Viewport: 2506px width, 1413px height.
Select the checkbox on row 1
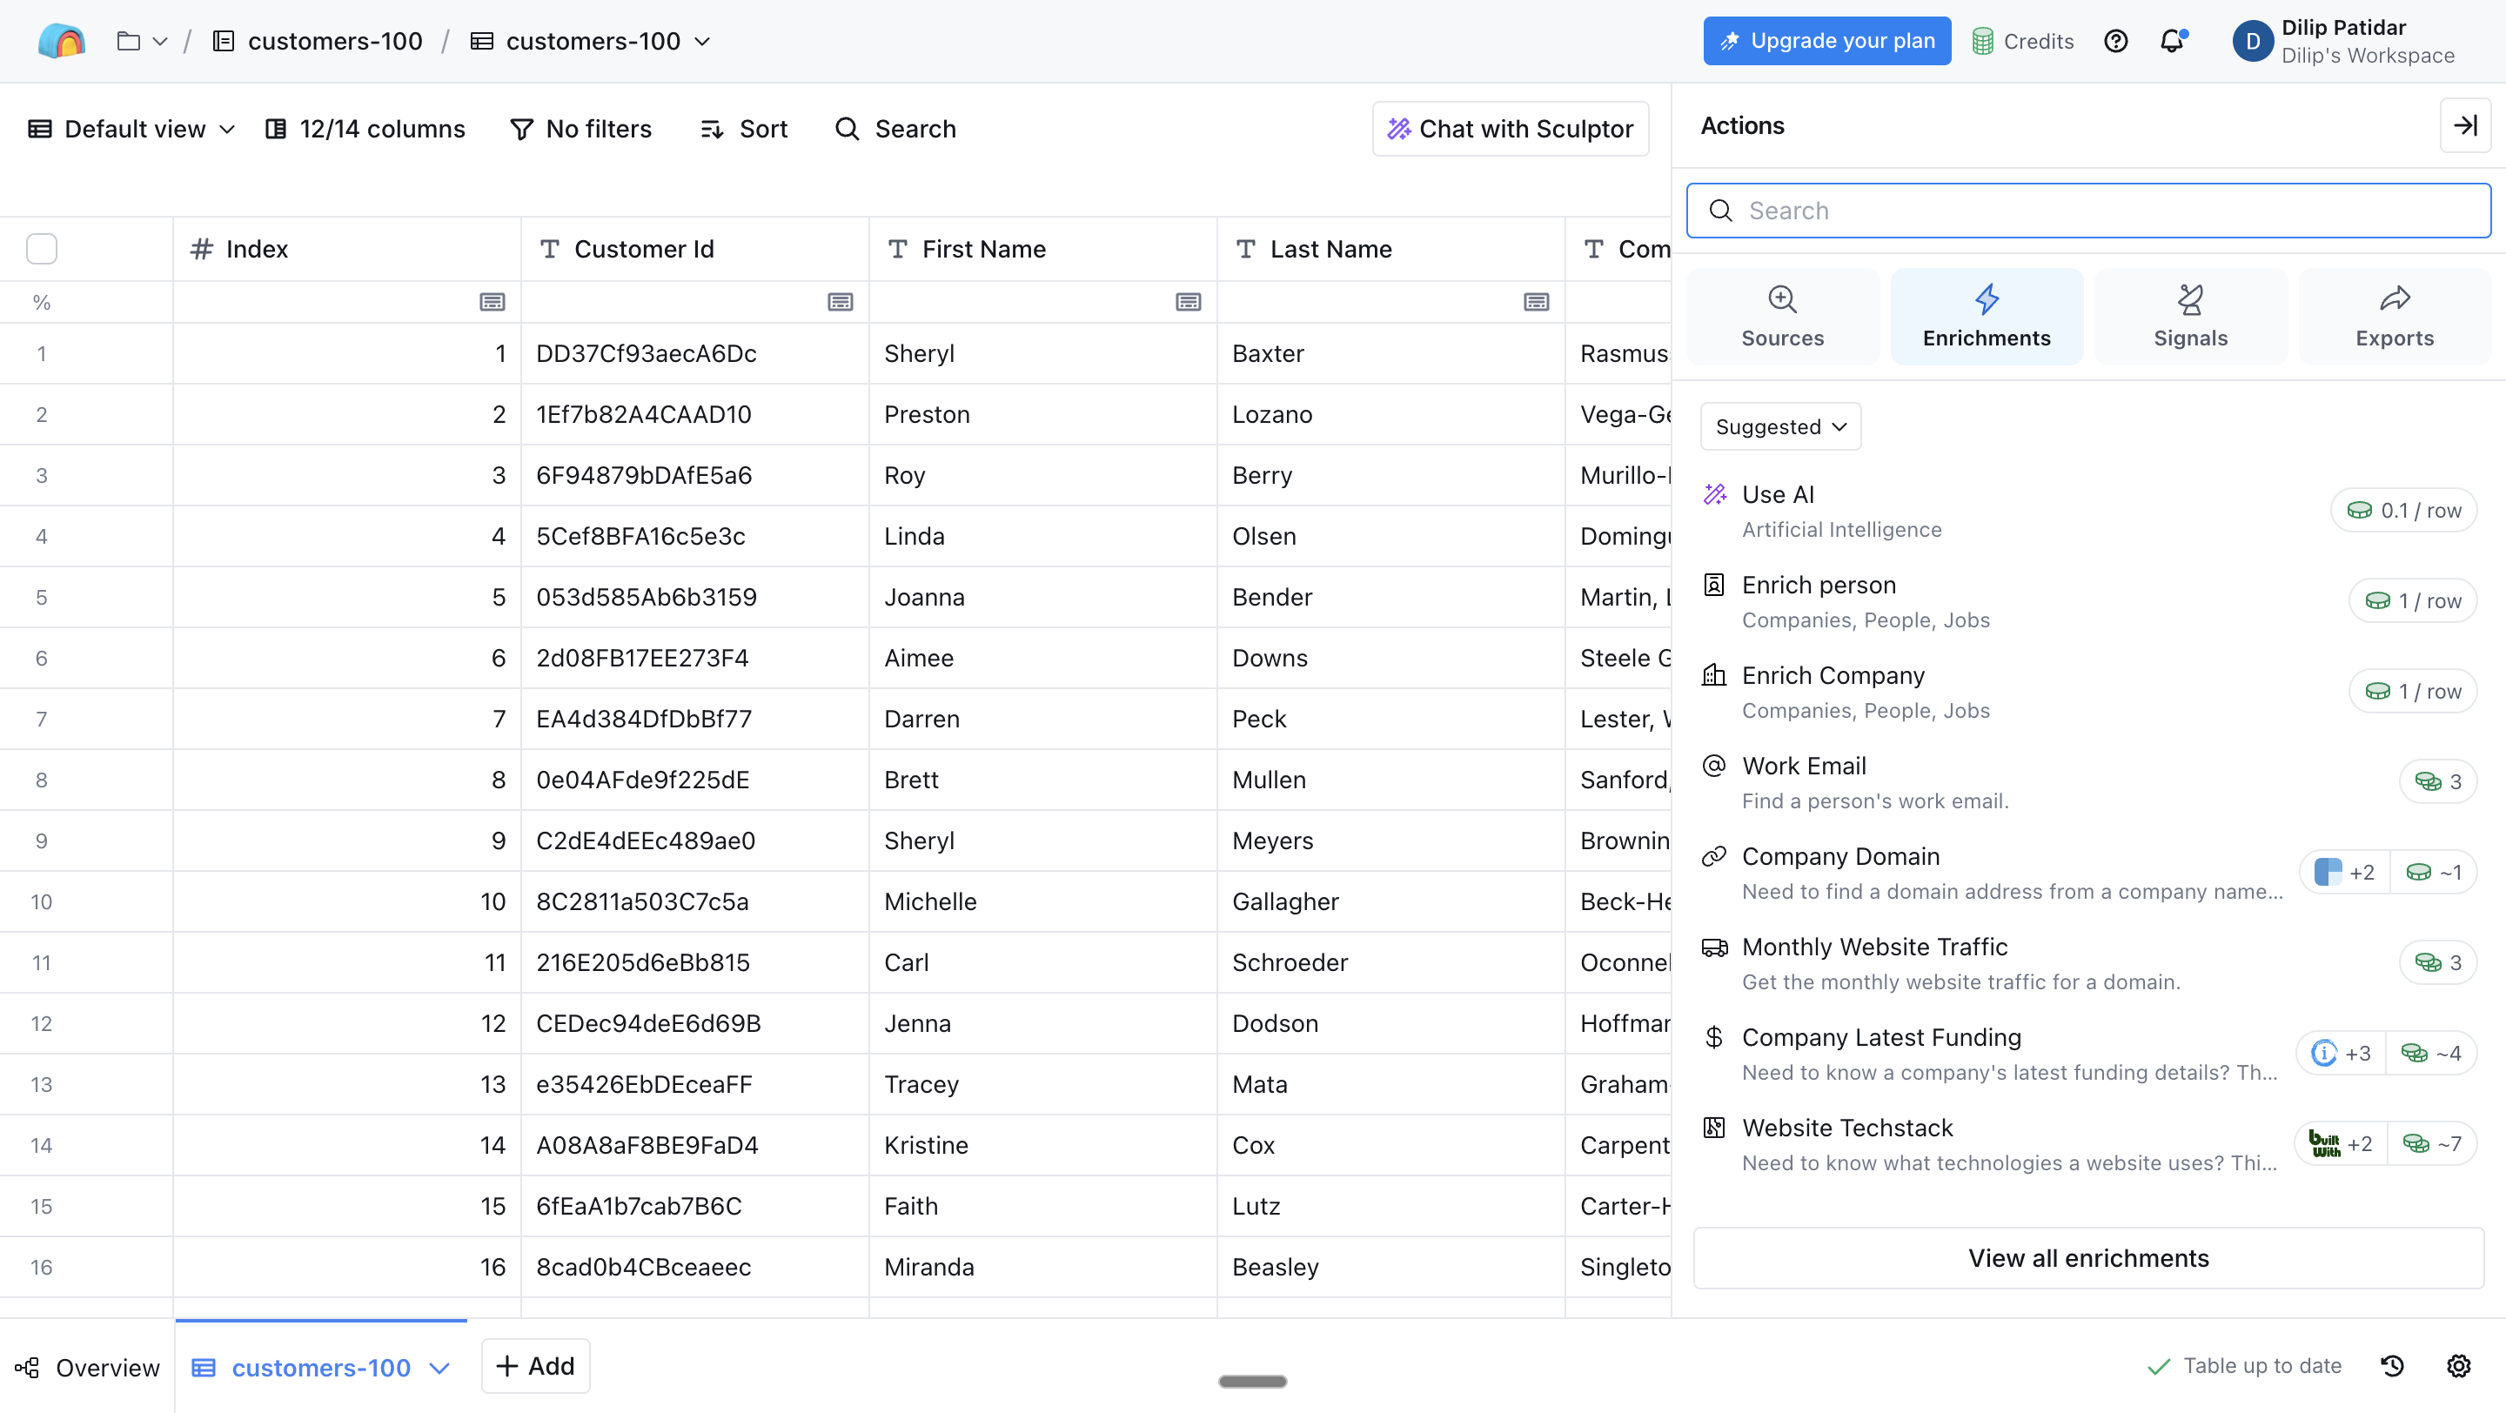[41, 353]
